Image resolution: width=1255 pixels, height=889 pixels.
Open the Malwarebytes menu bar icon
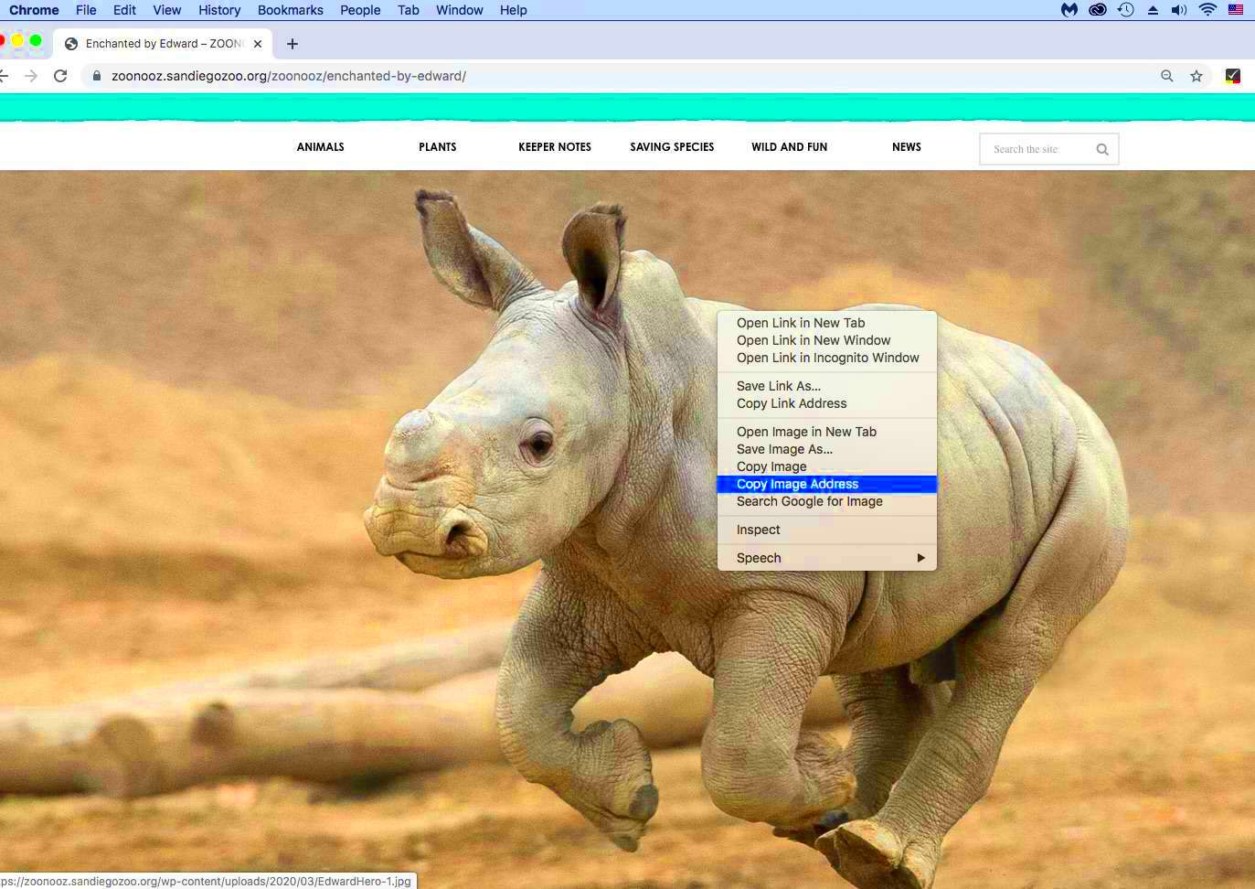(1069, 10)
